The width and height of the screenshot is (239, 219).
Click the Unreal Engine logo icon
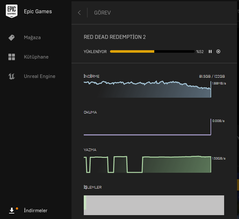click(12, 76)
